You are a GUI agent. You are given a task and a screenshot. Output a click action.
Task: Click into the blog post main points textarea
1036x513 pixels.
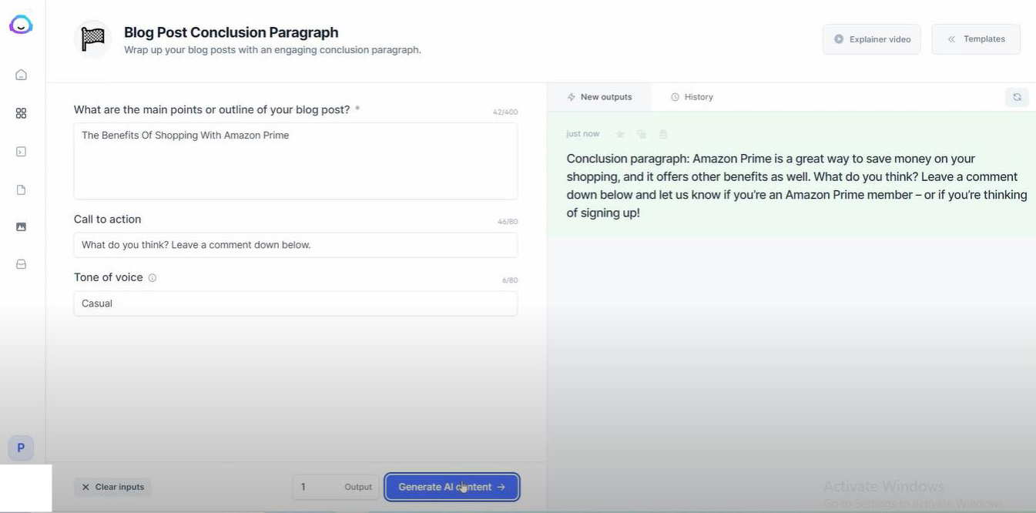tap(296, 161)
